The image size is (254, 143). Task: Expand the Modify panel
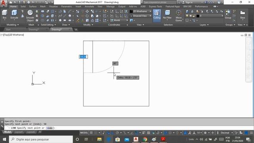(x=88, y=25)
